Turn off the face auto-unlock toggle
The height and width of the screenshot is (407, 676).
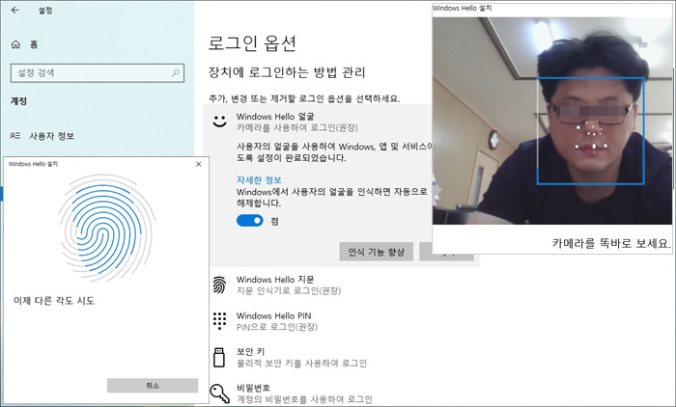(x=249, y=221)
